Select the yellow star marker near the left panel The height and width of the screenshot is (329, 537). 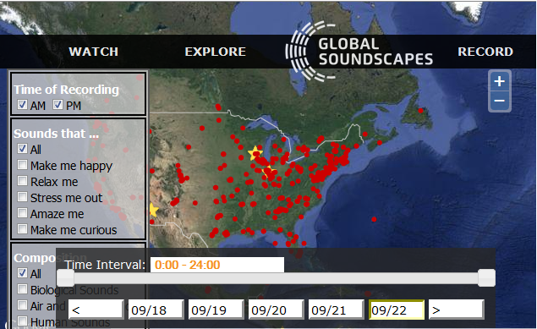click(x=154, y=210)
